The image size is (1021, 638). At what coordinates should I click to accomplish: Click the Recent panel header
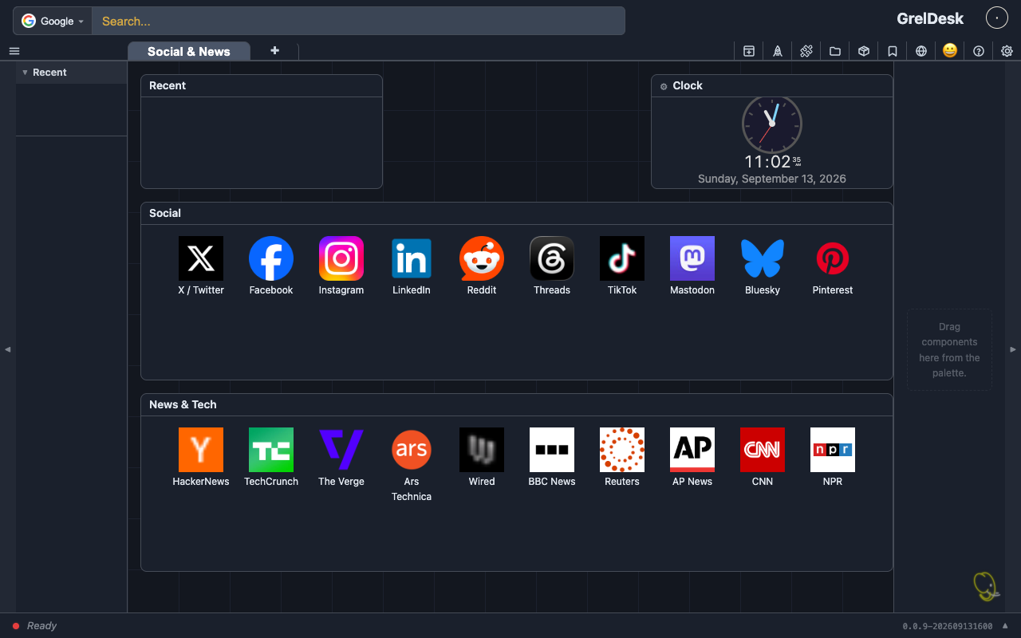262,86
